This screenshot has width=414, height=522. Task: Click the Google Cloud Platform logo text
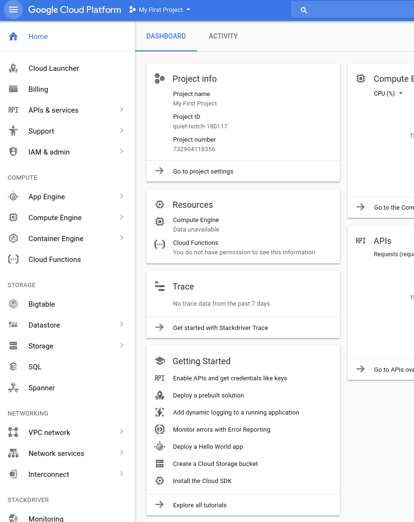pos(75,10)
